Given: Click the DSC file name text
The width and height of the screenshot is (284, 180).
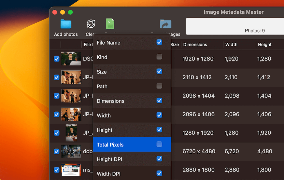Looking at the screenshot, I should click(x=88, y=59).
